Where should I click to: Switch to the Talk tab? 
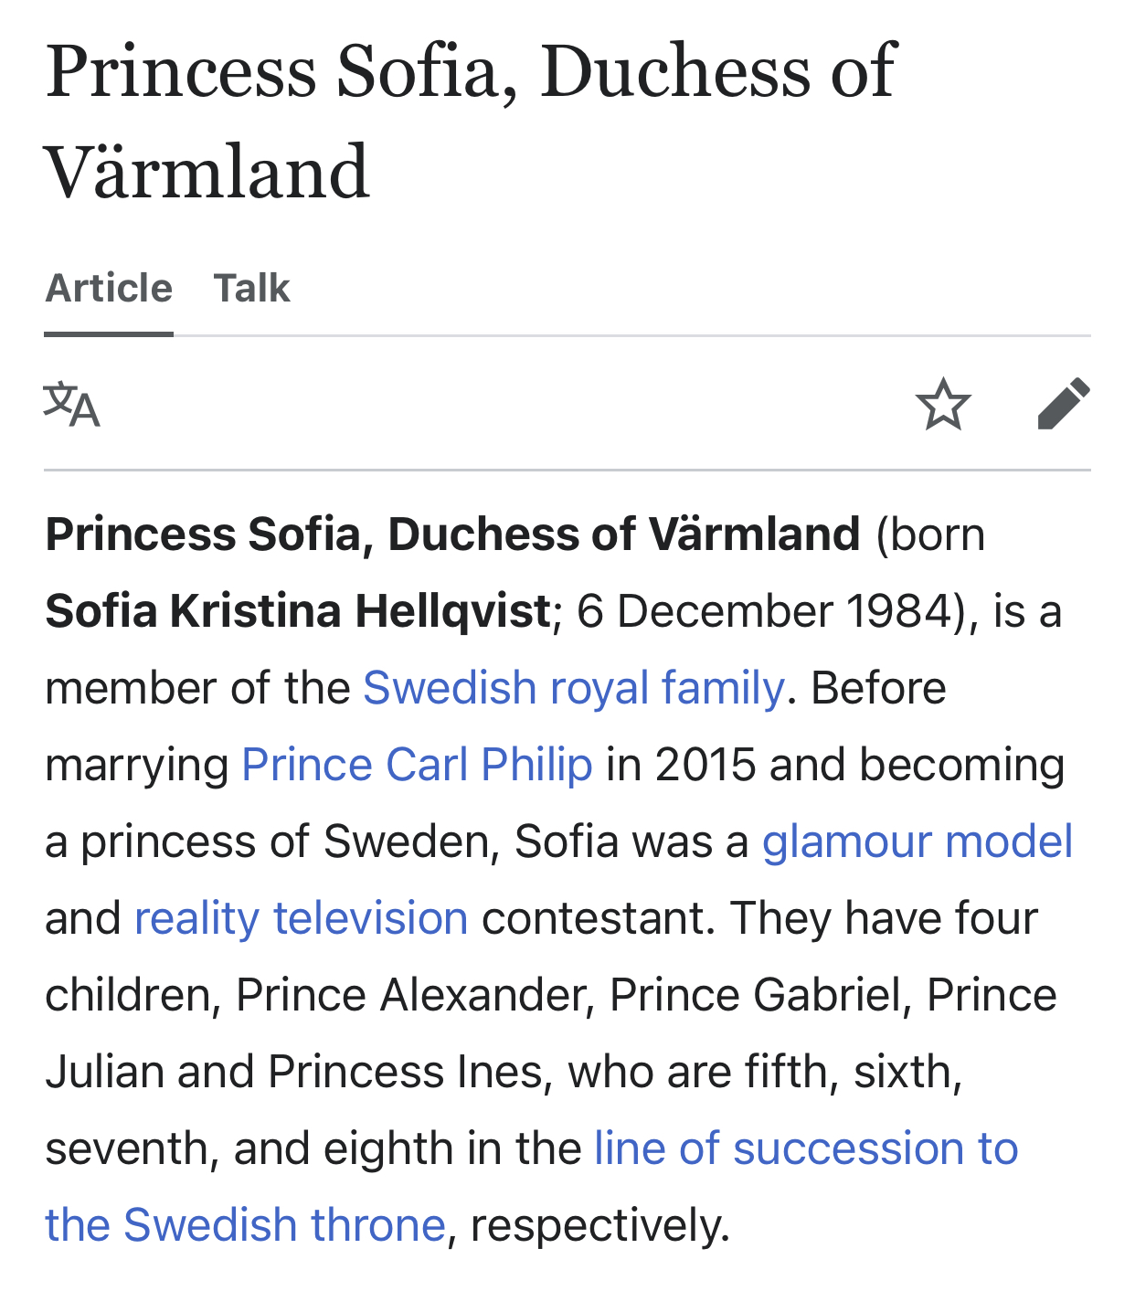click(x=251, y=289)
